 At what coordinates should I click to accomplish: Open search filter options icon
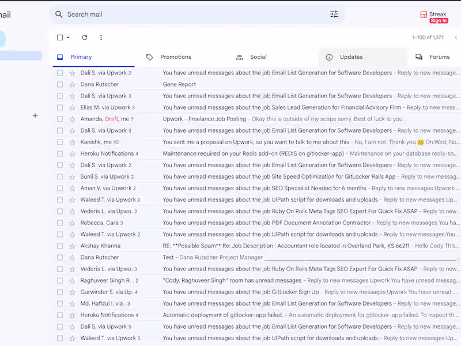[334, 14]
